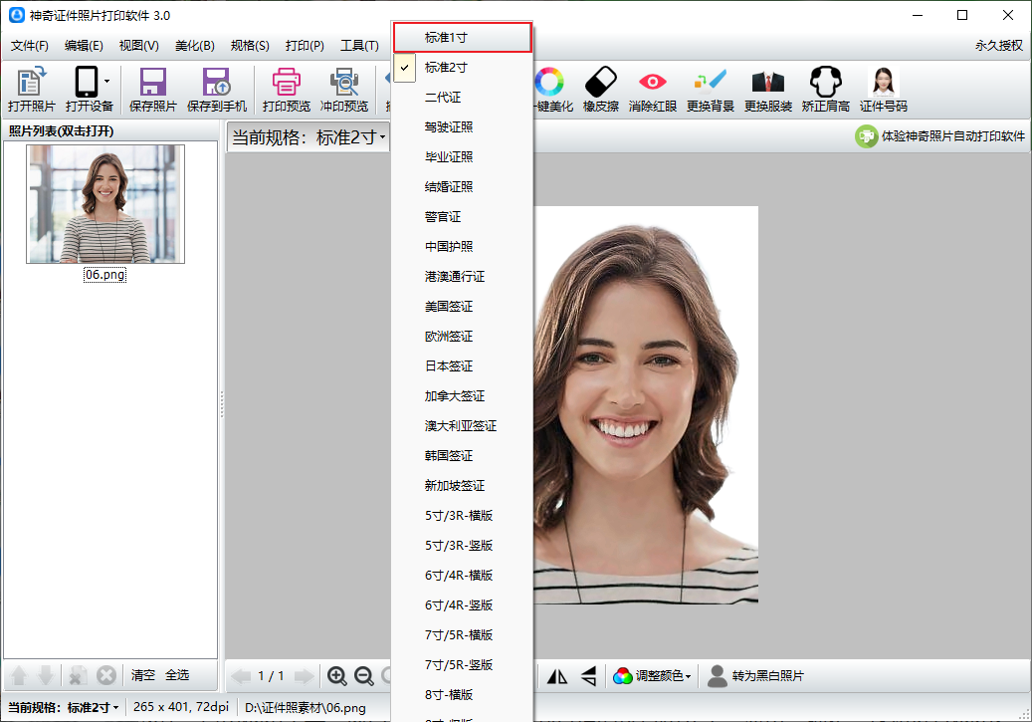Screen dimensions: 1032x722
Task: Click the 更换背景 (change background) icon
Action: [x=711, y=89]
